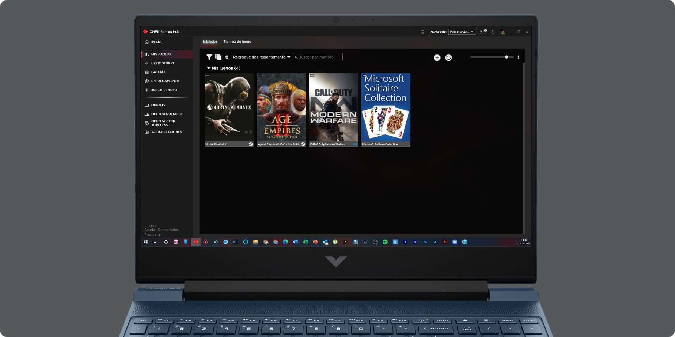Open Excel from the taskbar

(x=305, y=242)
